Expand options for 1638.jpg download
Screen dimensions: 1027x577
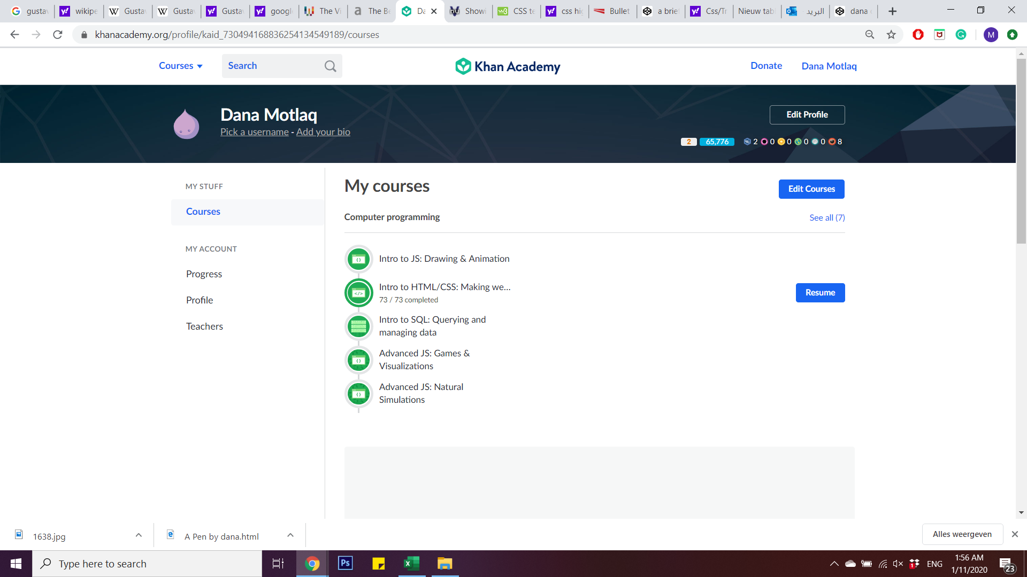pyautogui.click(x=139, y=535)
